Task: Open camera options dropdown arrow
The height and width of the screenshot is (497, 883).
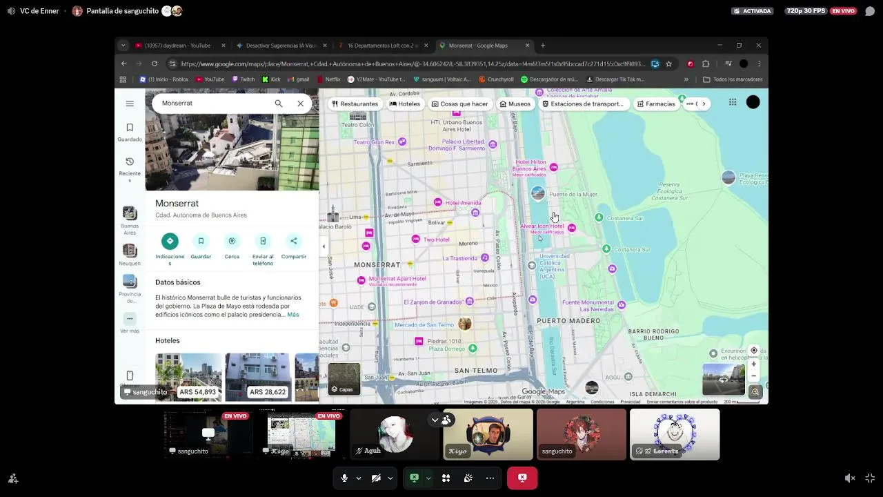Action: pyautogui.click(x=390, y=478)
